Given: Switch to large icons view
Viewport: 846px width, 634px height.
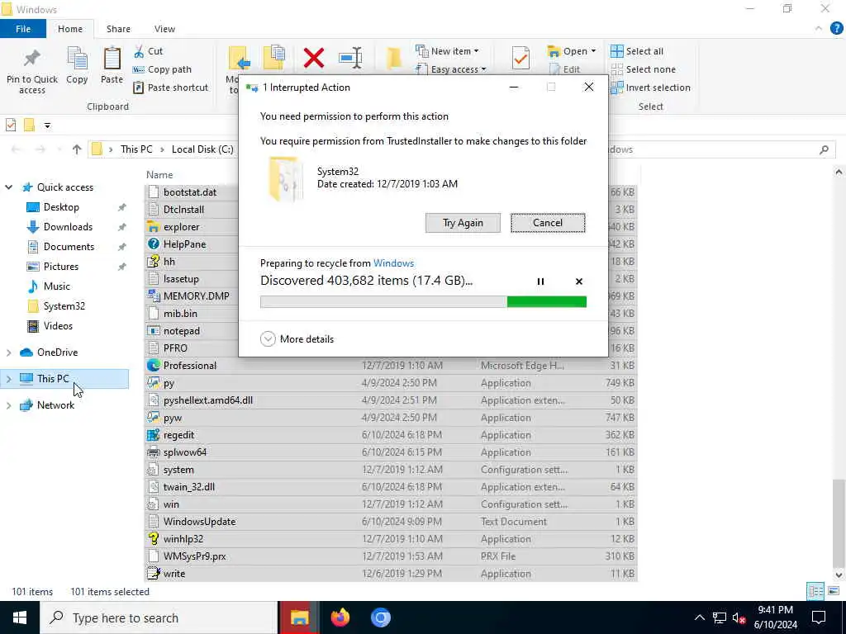Looking at the screenshot, I should [834, 591].
